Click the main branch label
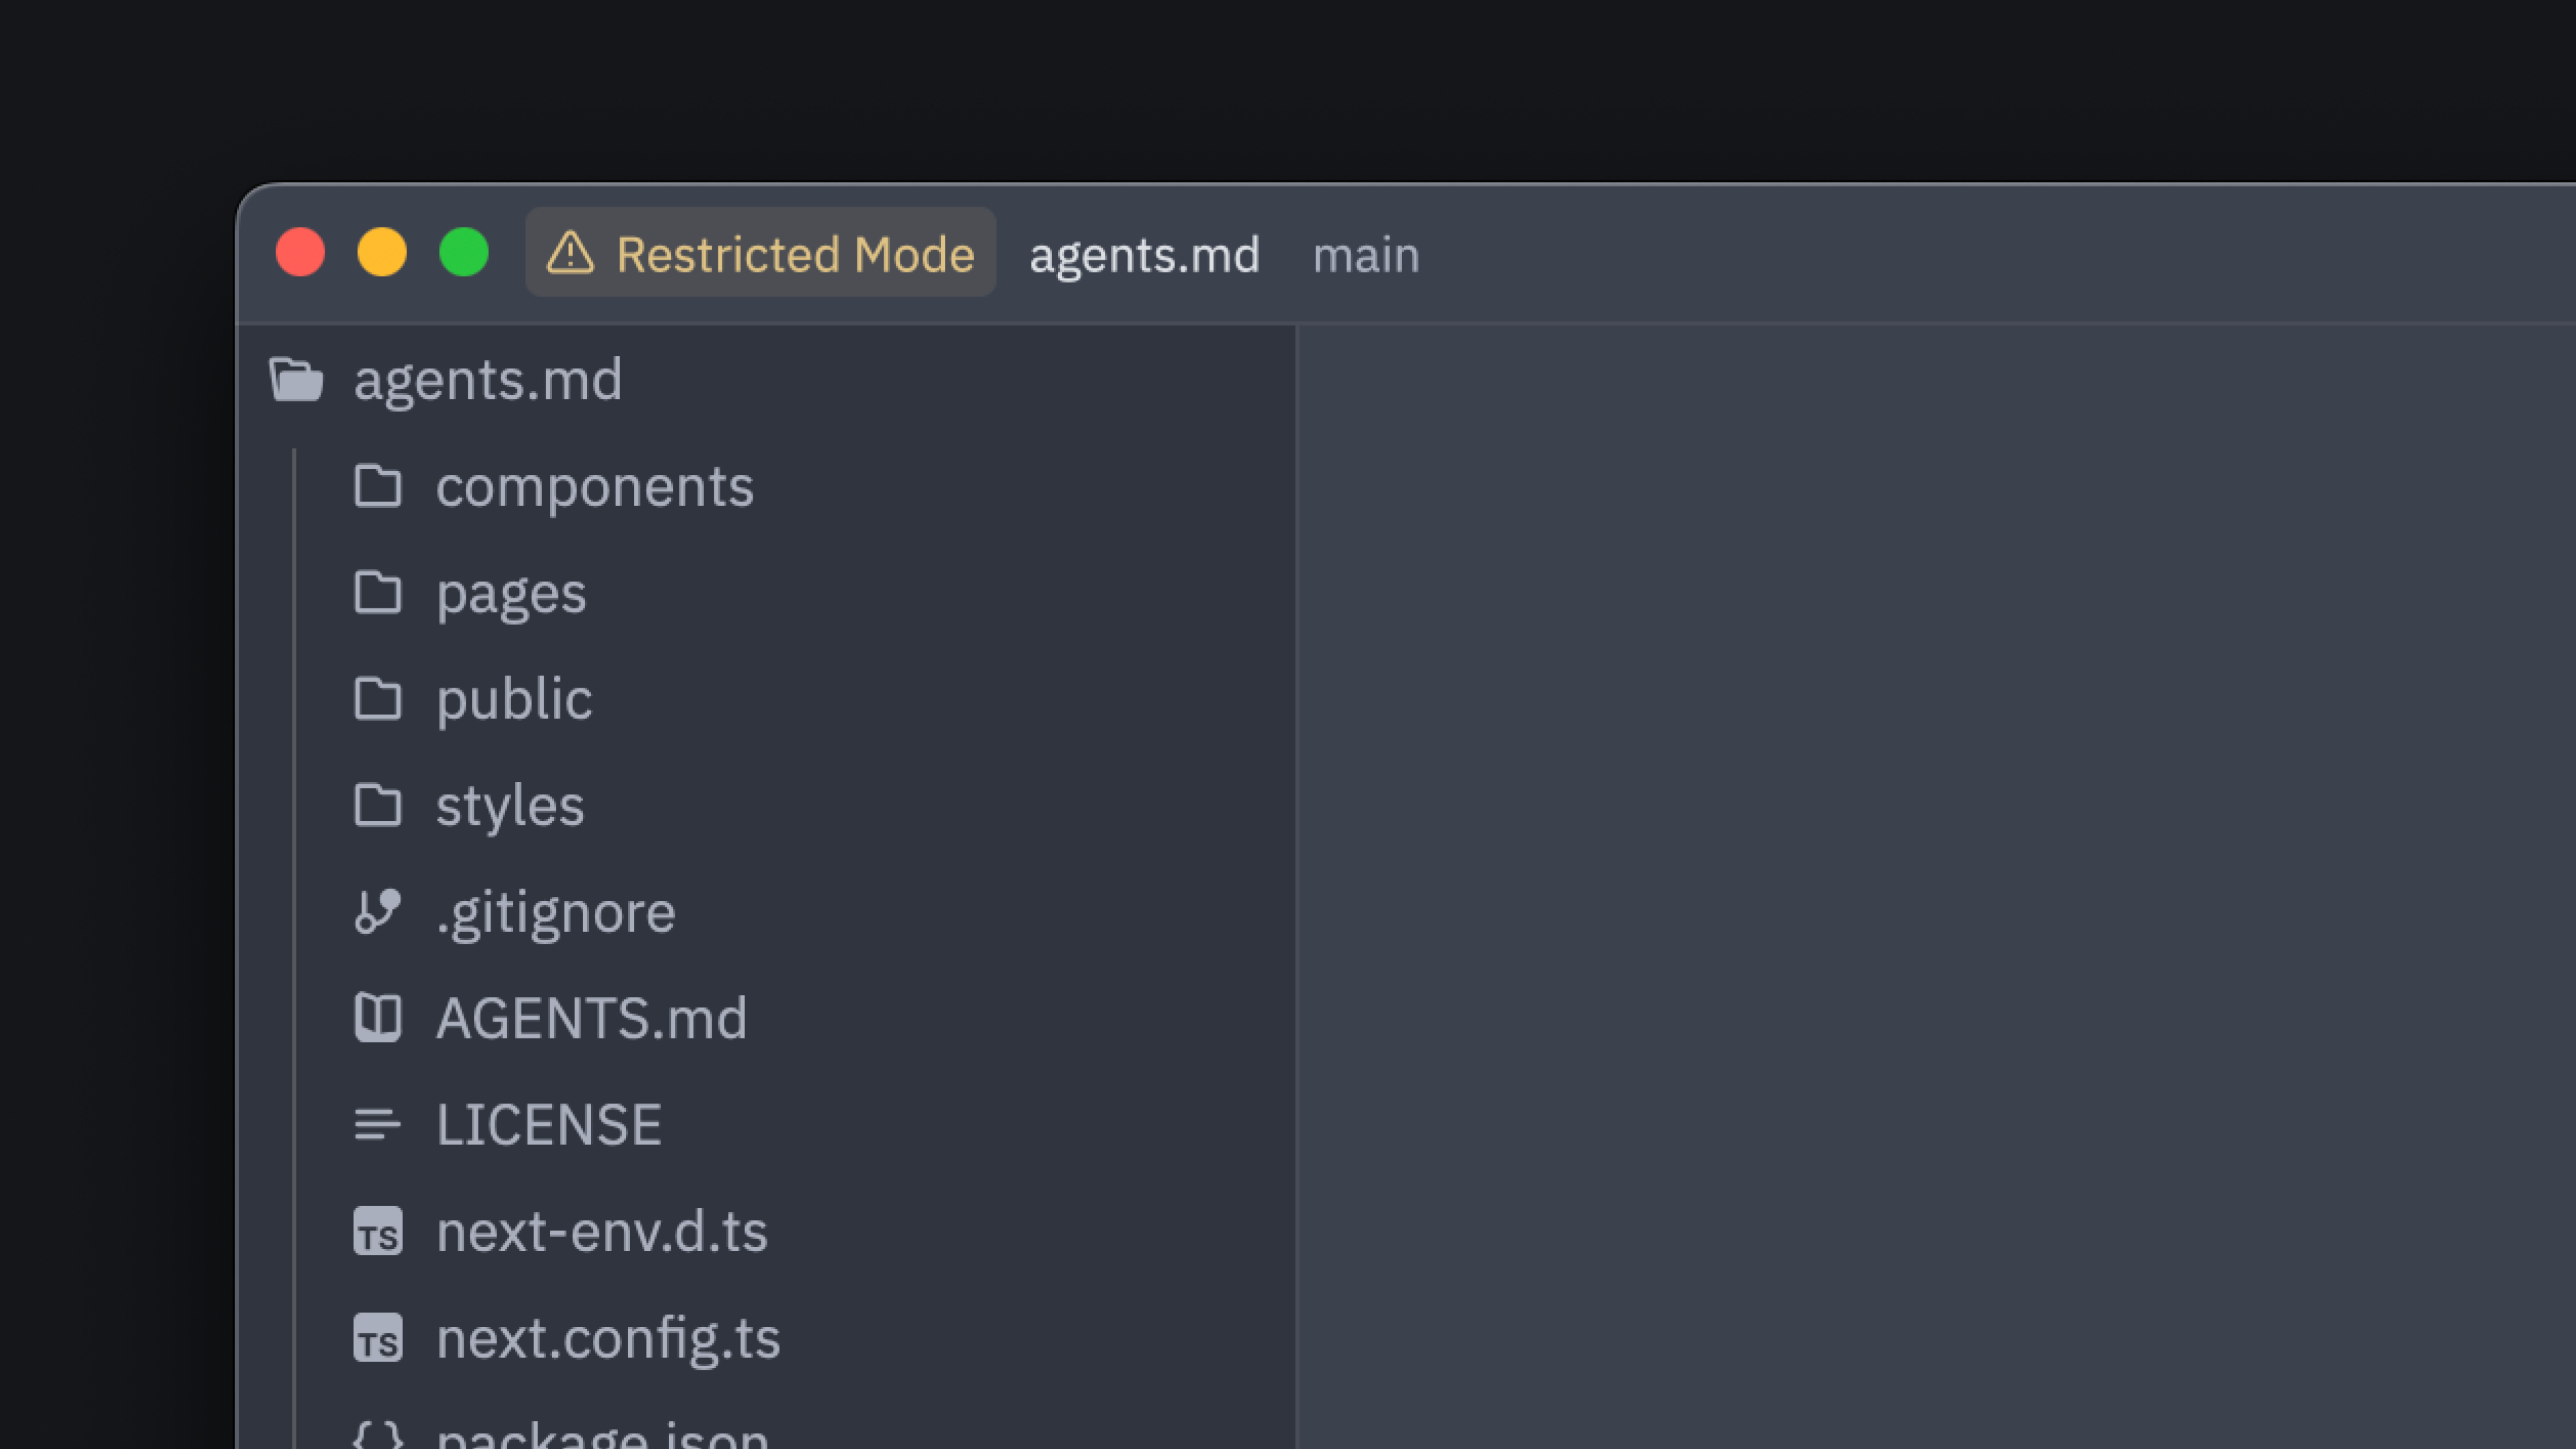 [1367, 255]
